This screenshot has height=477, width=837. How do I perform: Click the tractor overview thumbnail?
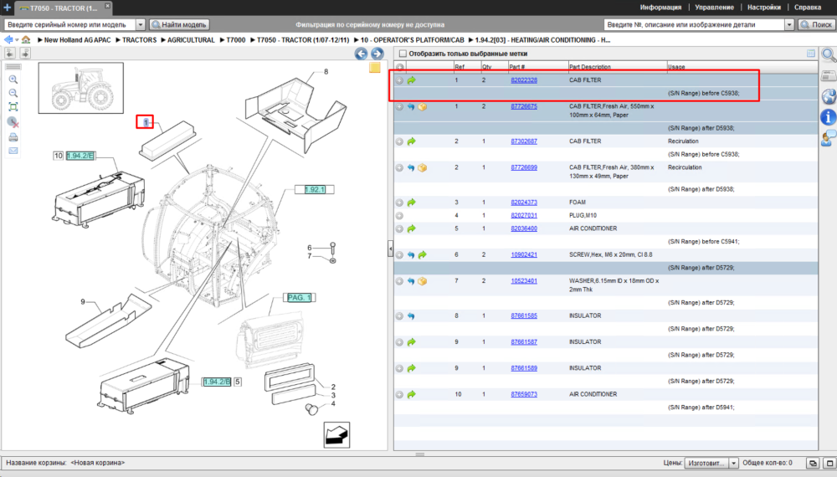(80, 88)
